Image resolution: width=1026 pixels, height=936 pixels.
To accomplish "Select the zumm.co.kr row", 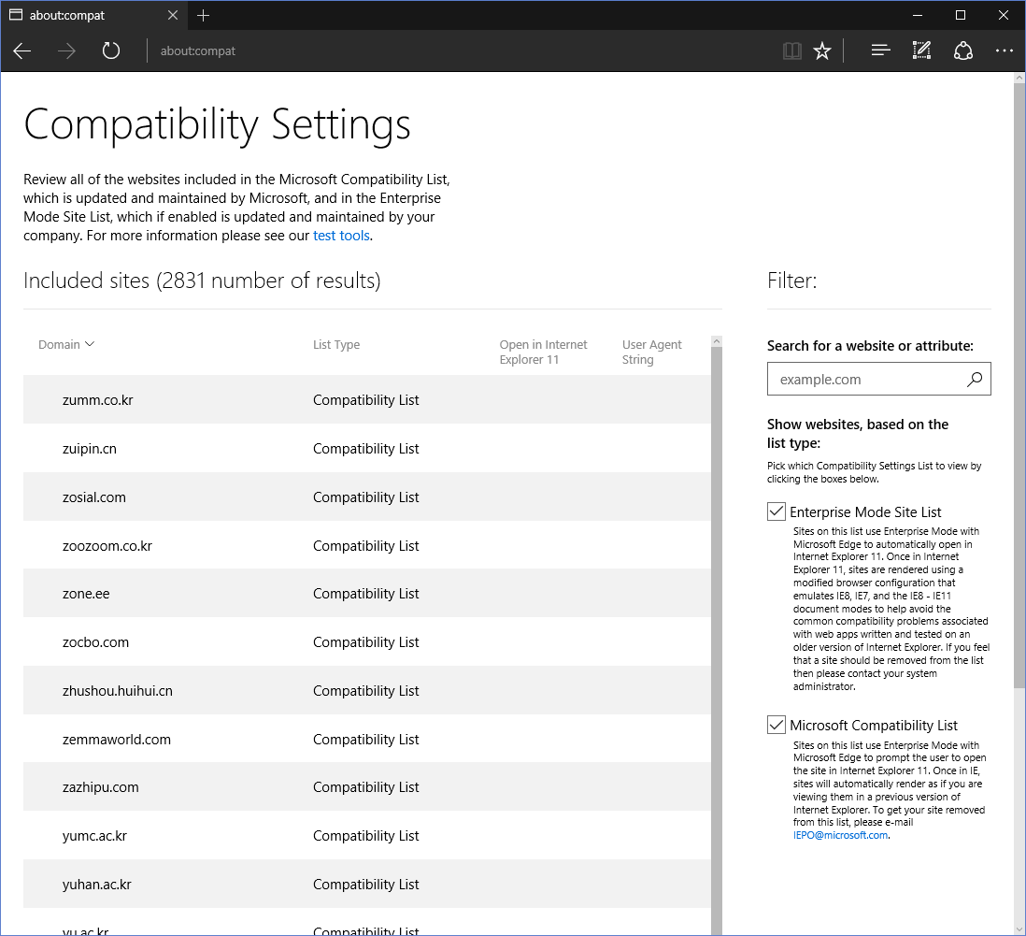I will [367, 399].
